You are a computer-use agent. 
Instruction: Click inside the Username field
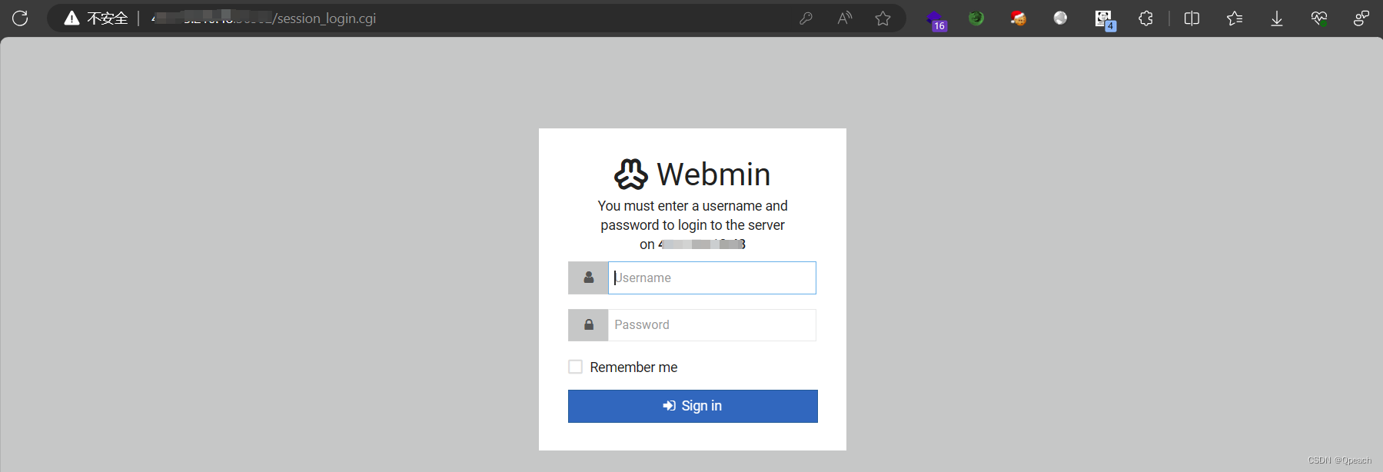pyautogui.click(x=710, y=278)
